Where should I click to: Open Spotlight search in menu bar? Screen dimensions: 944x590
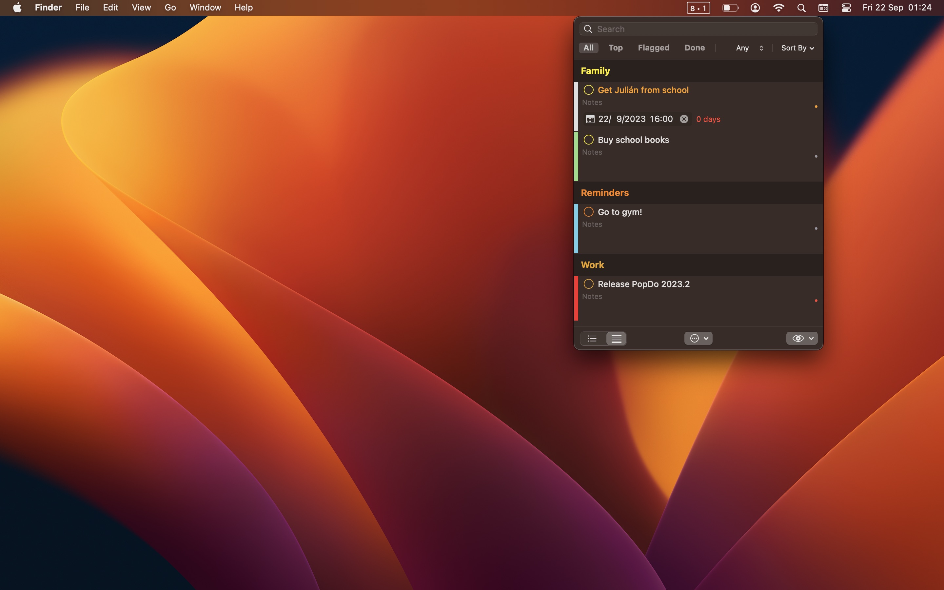coord(801,8)
